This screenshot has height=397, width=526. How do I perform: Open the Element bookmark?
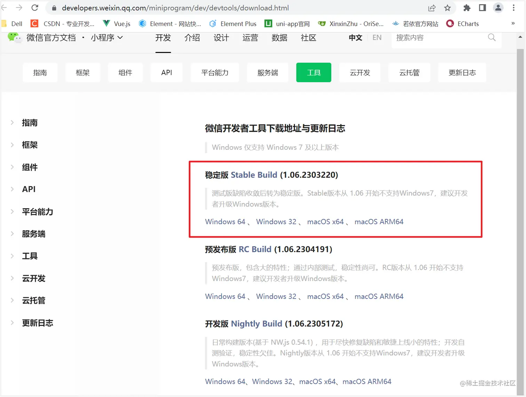[x=170, y=24]
